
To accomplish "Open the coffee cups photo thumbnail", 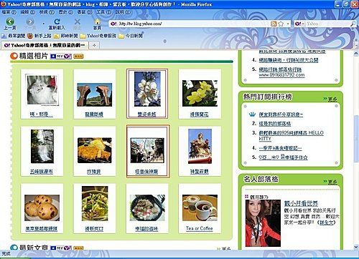I will click(200, 207).
